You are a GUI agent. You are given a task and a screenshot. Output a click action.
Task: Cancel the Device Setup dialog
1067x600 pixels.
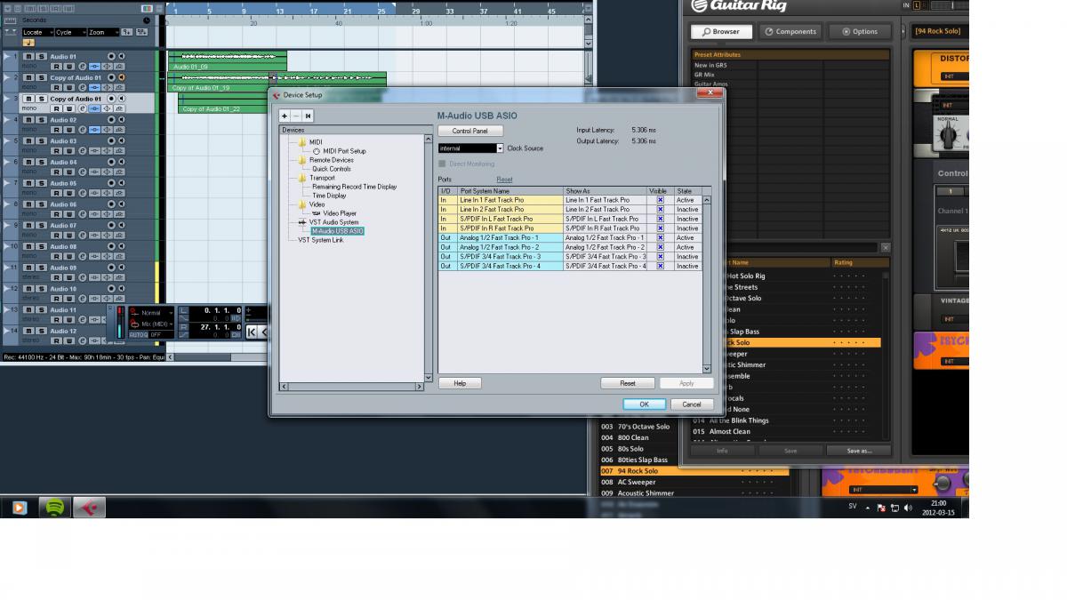pyautogui.click(x=692, y=404)
